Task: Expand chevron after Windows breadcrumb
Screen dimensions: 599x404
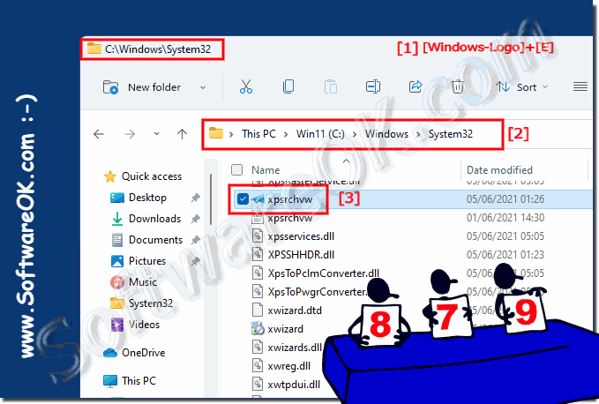Action: point(418,134)
